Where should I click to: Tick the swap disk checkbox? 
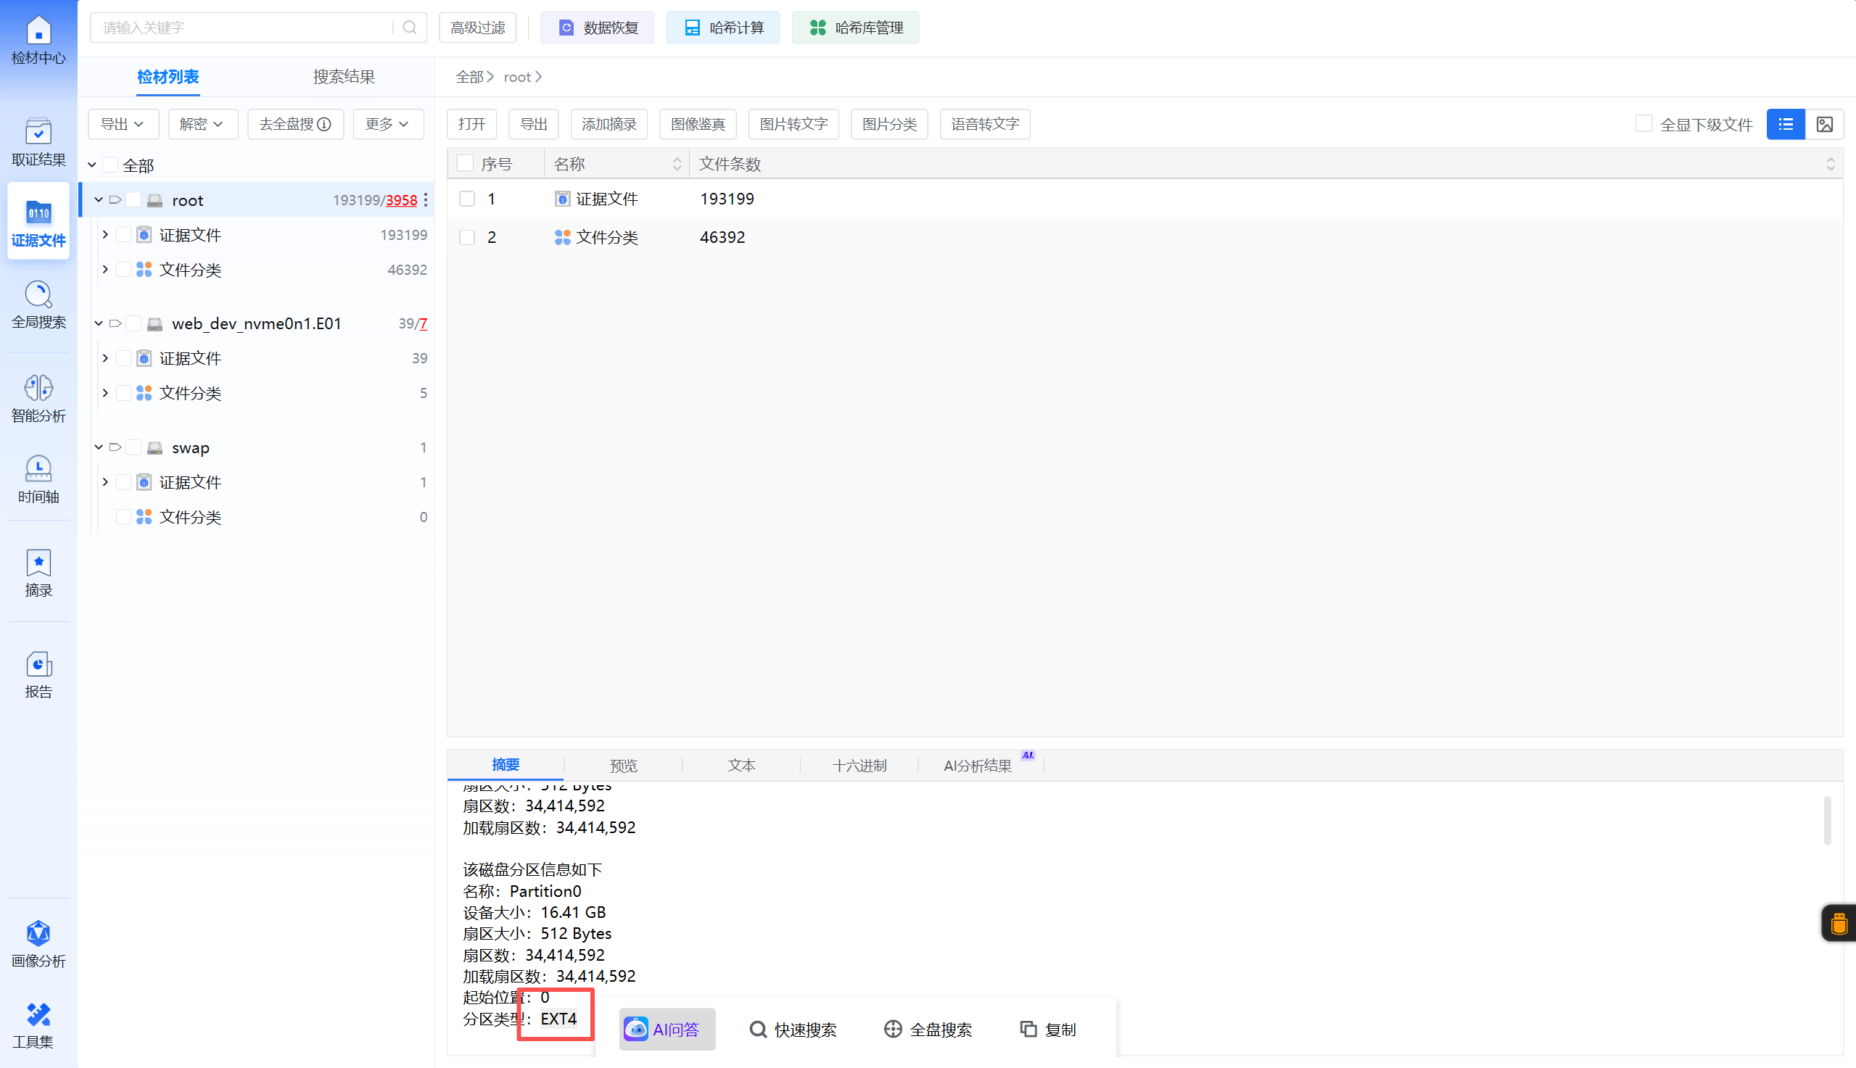coord(133,447)
